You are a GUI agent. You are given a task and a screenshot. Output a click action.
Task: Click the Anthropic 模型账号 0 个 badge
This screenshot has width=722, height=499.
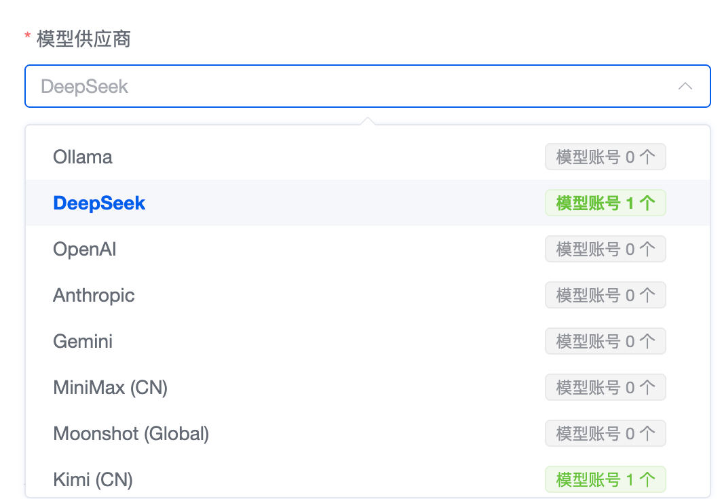pos(605,295)
